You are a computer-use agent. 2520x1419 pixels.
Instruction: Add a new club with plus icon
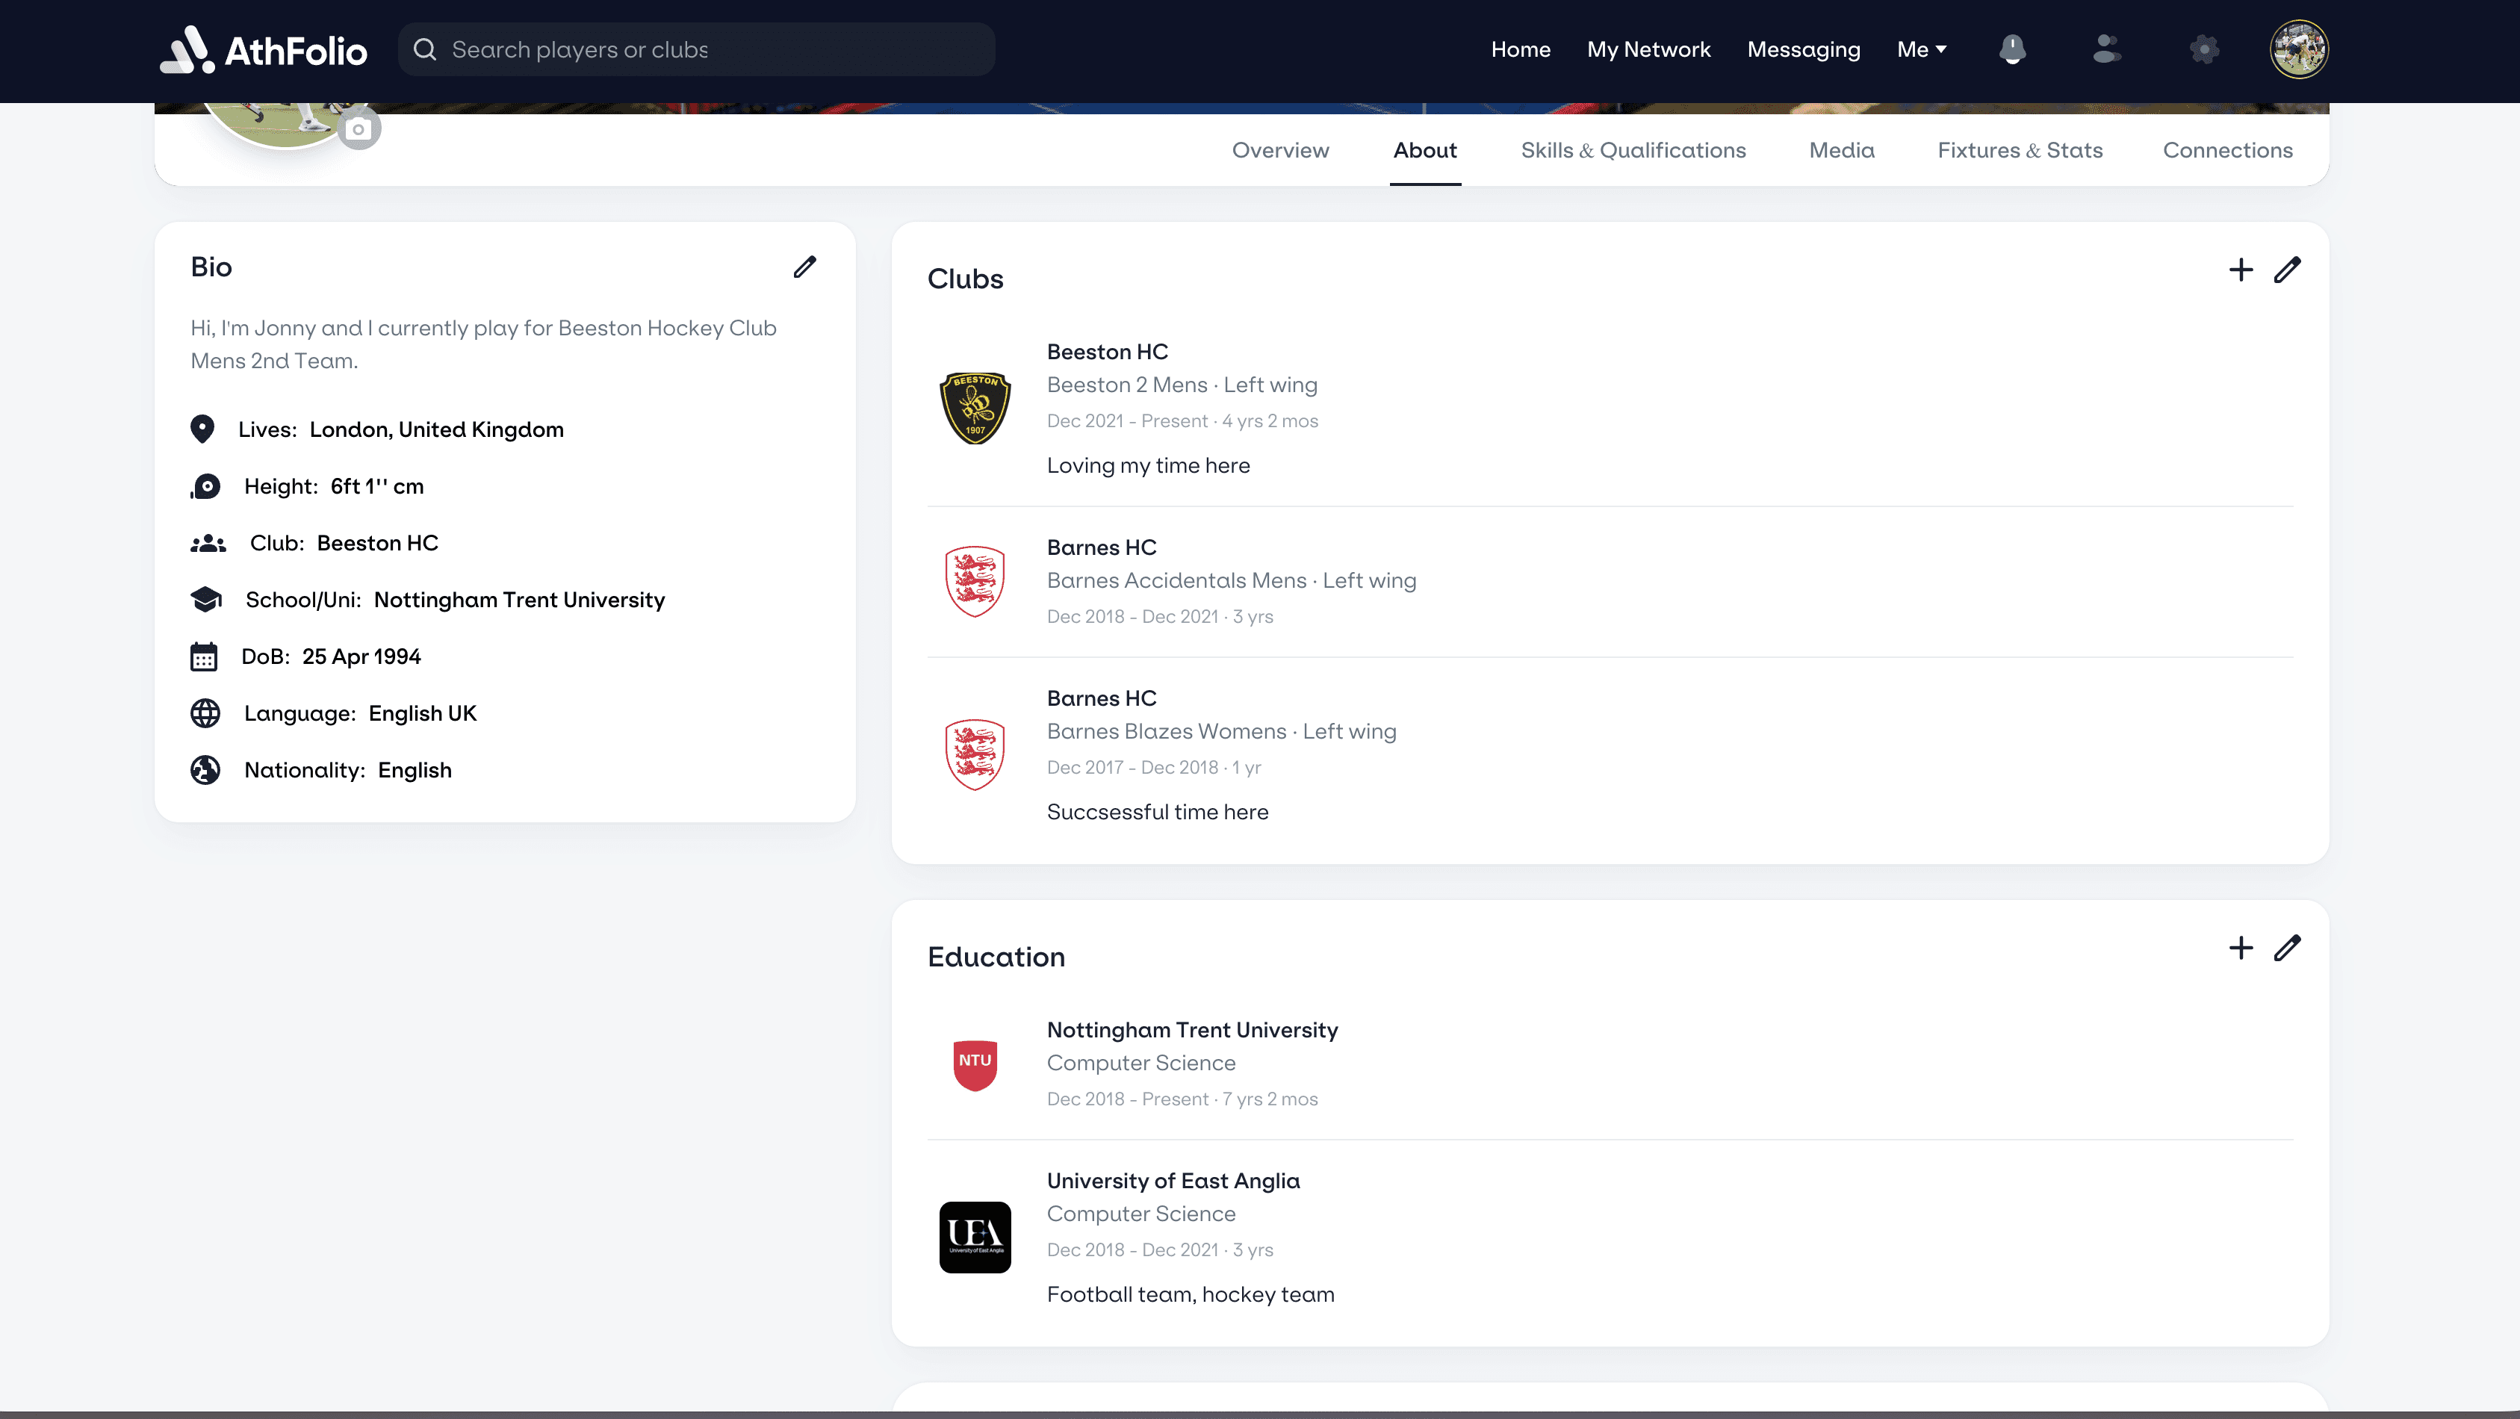[2240, 270]
